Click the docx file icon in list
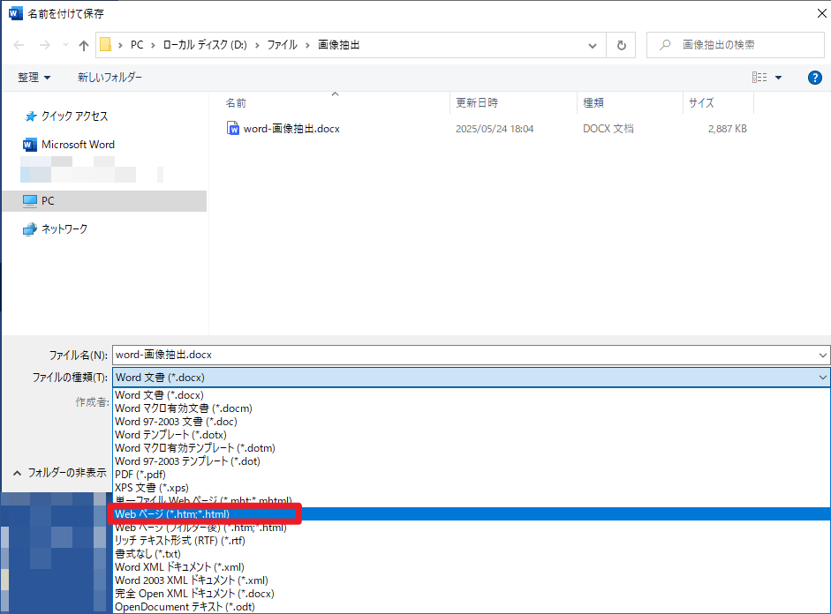 pyautogui.click(x=232, y=128)
